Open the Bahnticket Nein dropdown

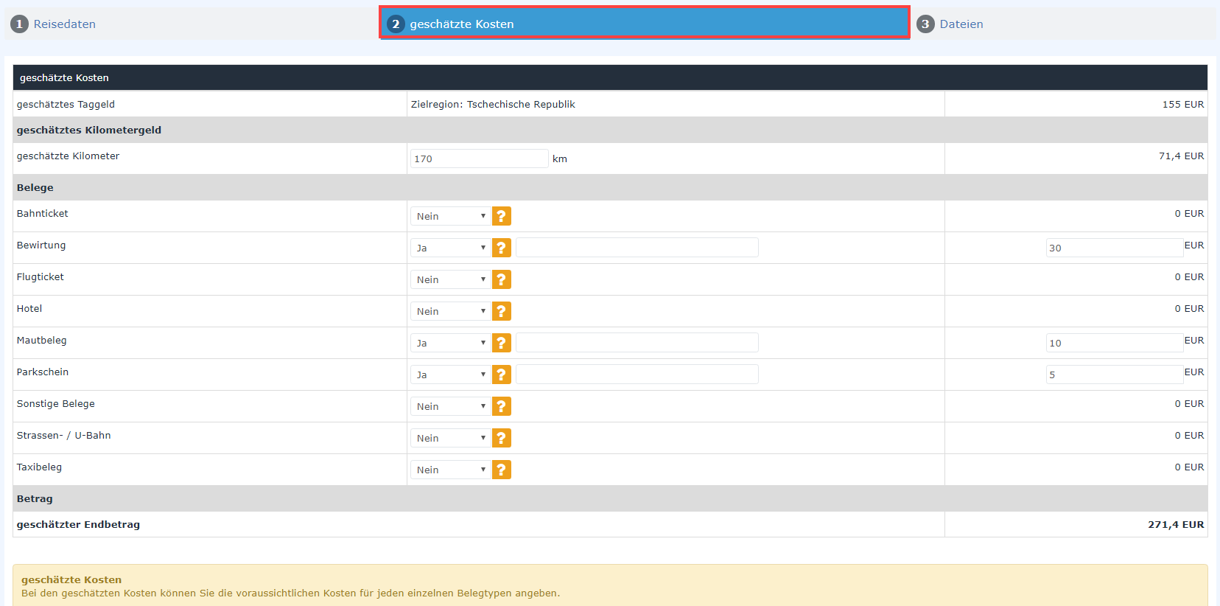click(x=450, y=216)
